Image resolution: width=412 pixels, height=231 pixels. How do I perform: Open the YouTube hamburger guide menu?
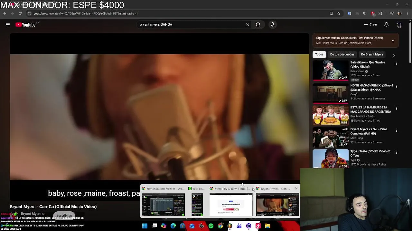point(8,25)
